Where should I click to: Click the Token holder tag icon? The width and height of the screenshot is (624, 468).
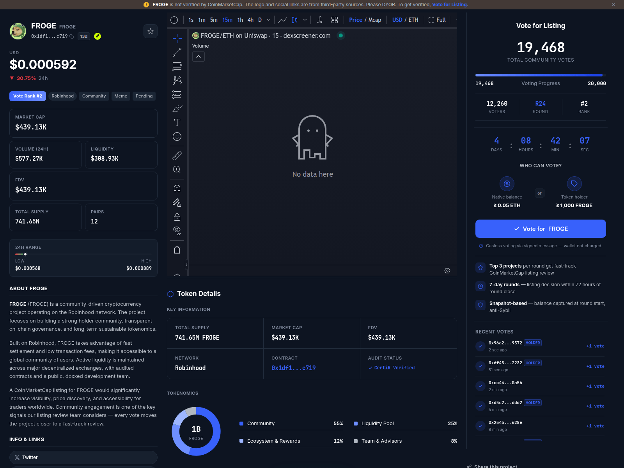[574, 184]
